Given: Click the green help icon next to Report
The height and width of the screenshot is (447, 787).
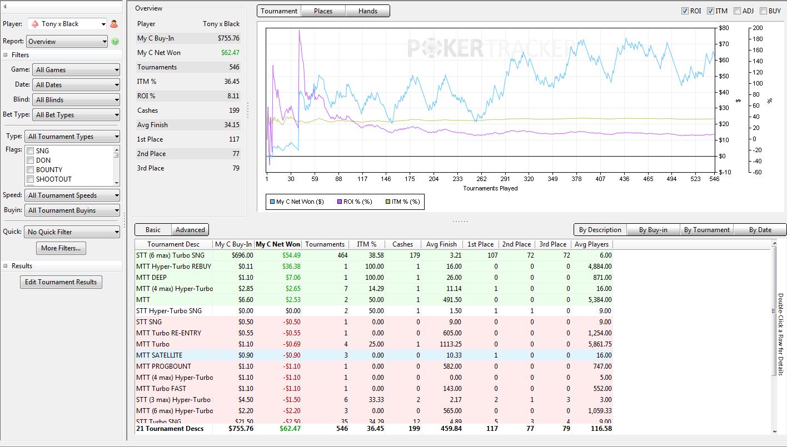Looking at the screenshot, I should click(115, 41).
